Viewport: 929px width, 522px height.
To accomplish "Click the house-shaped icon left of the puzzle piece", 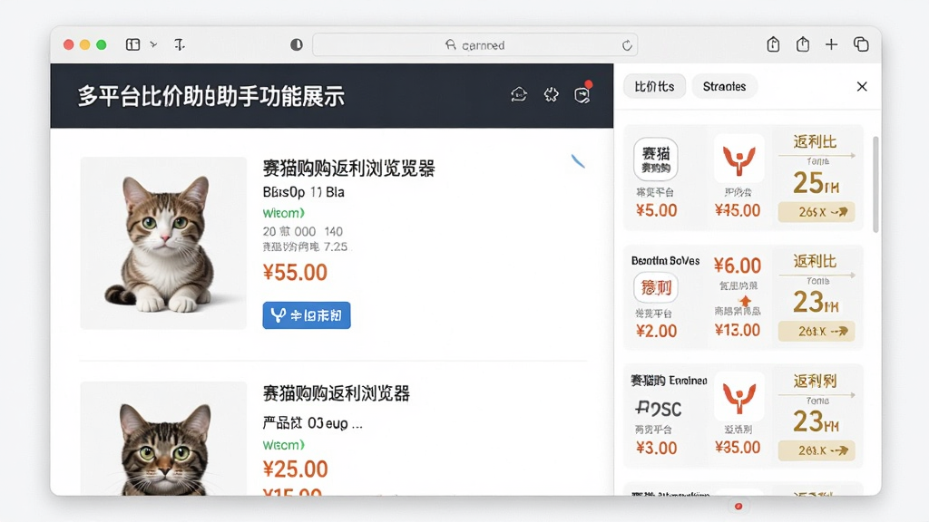I will [519, 94].
